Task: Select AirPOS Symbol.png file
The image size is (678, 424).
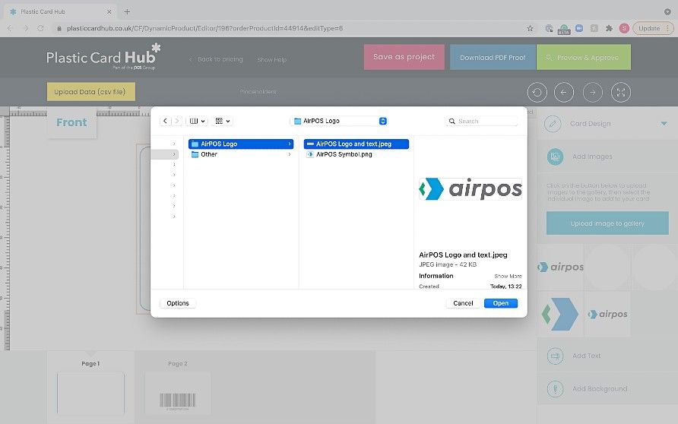Action: (356, 154)
